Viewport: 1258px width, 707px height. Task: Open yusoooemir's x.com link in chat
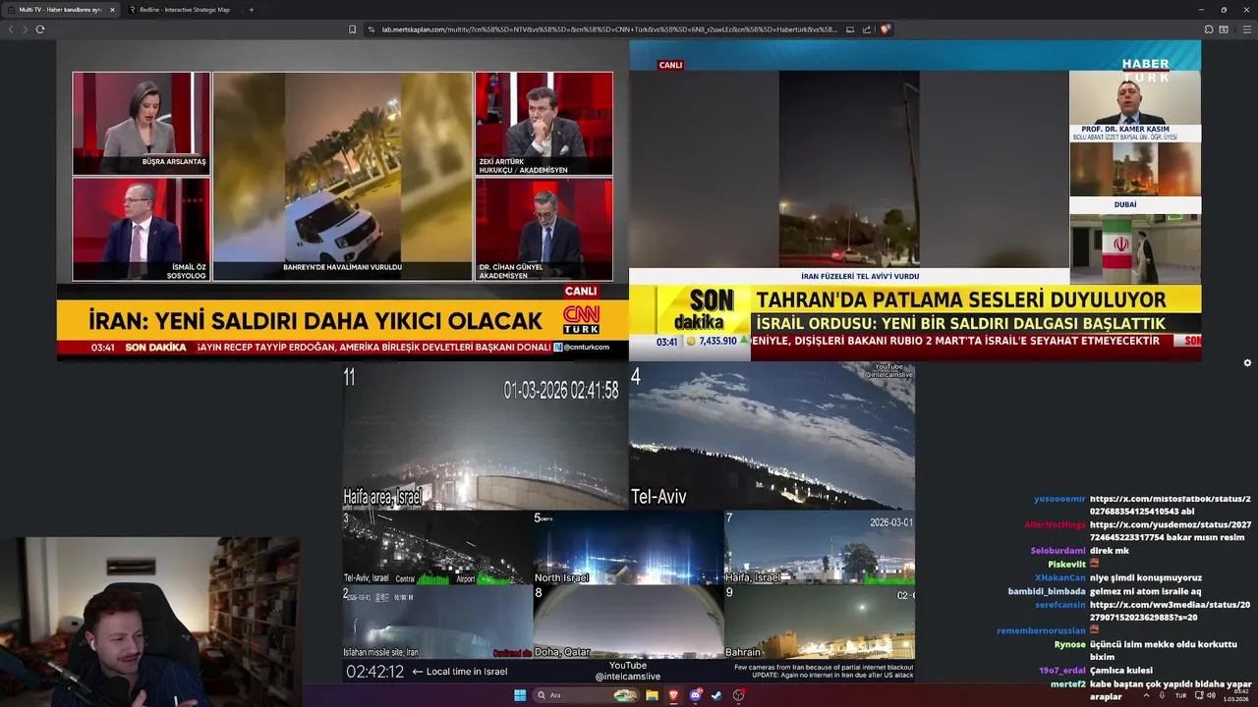tap(1170, 505)
